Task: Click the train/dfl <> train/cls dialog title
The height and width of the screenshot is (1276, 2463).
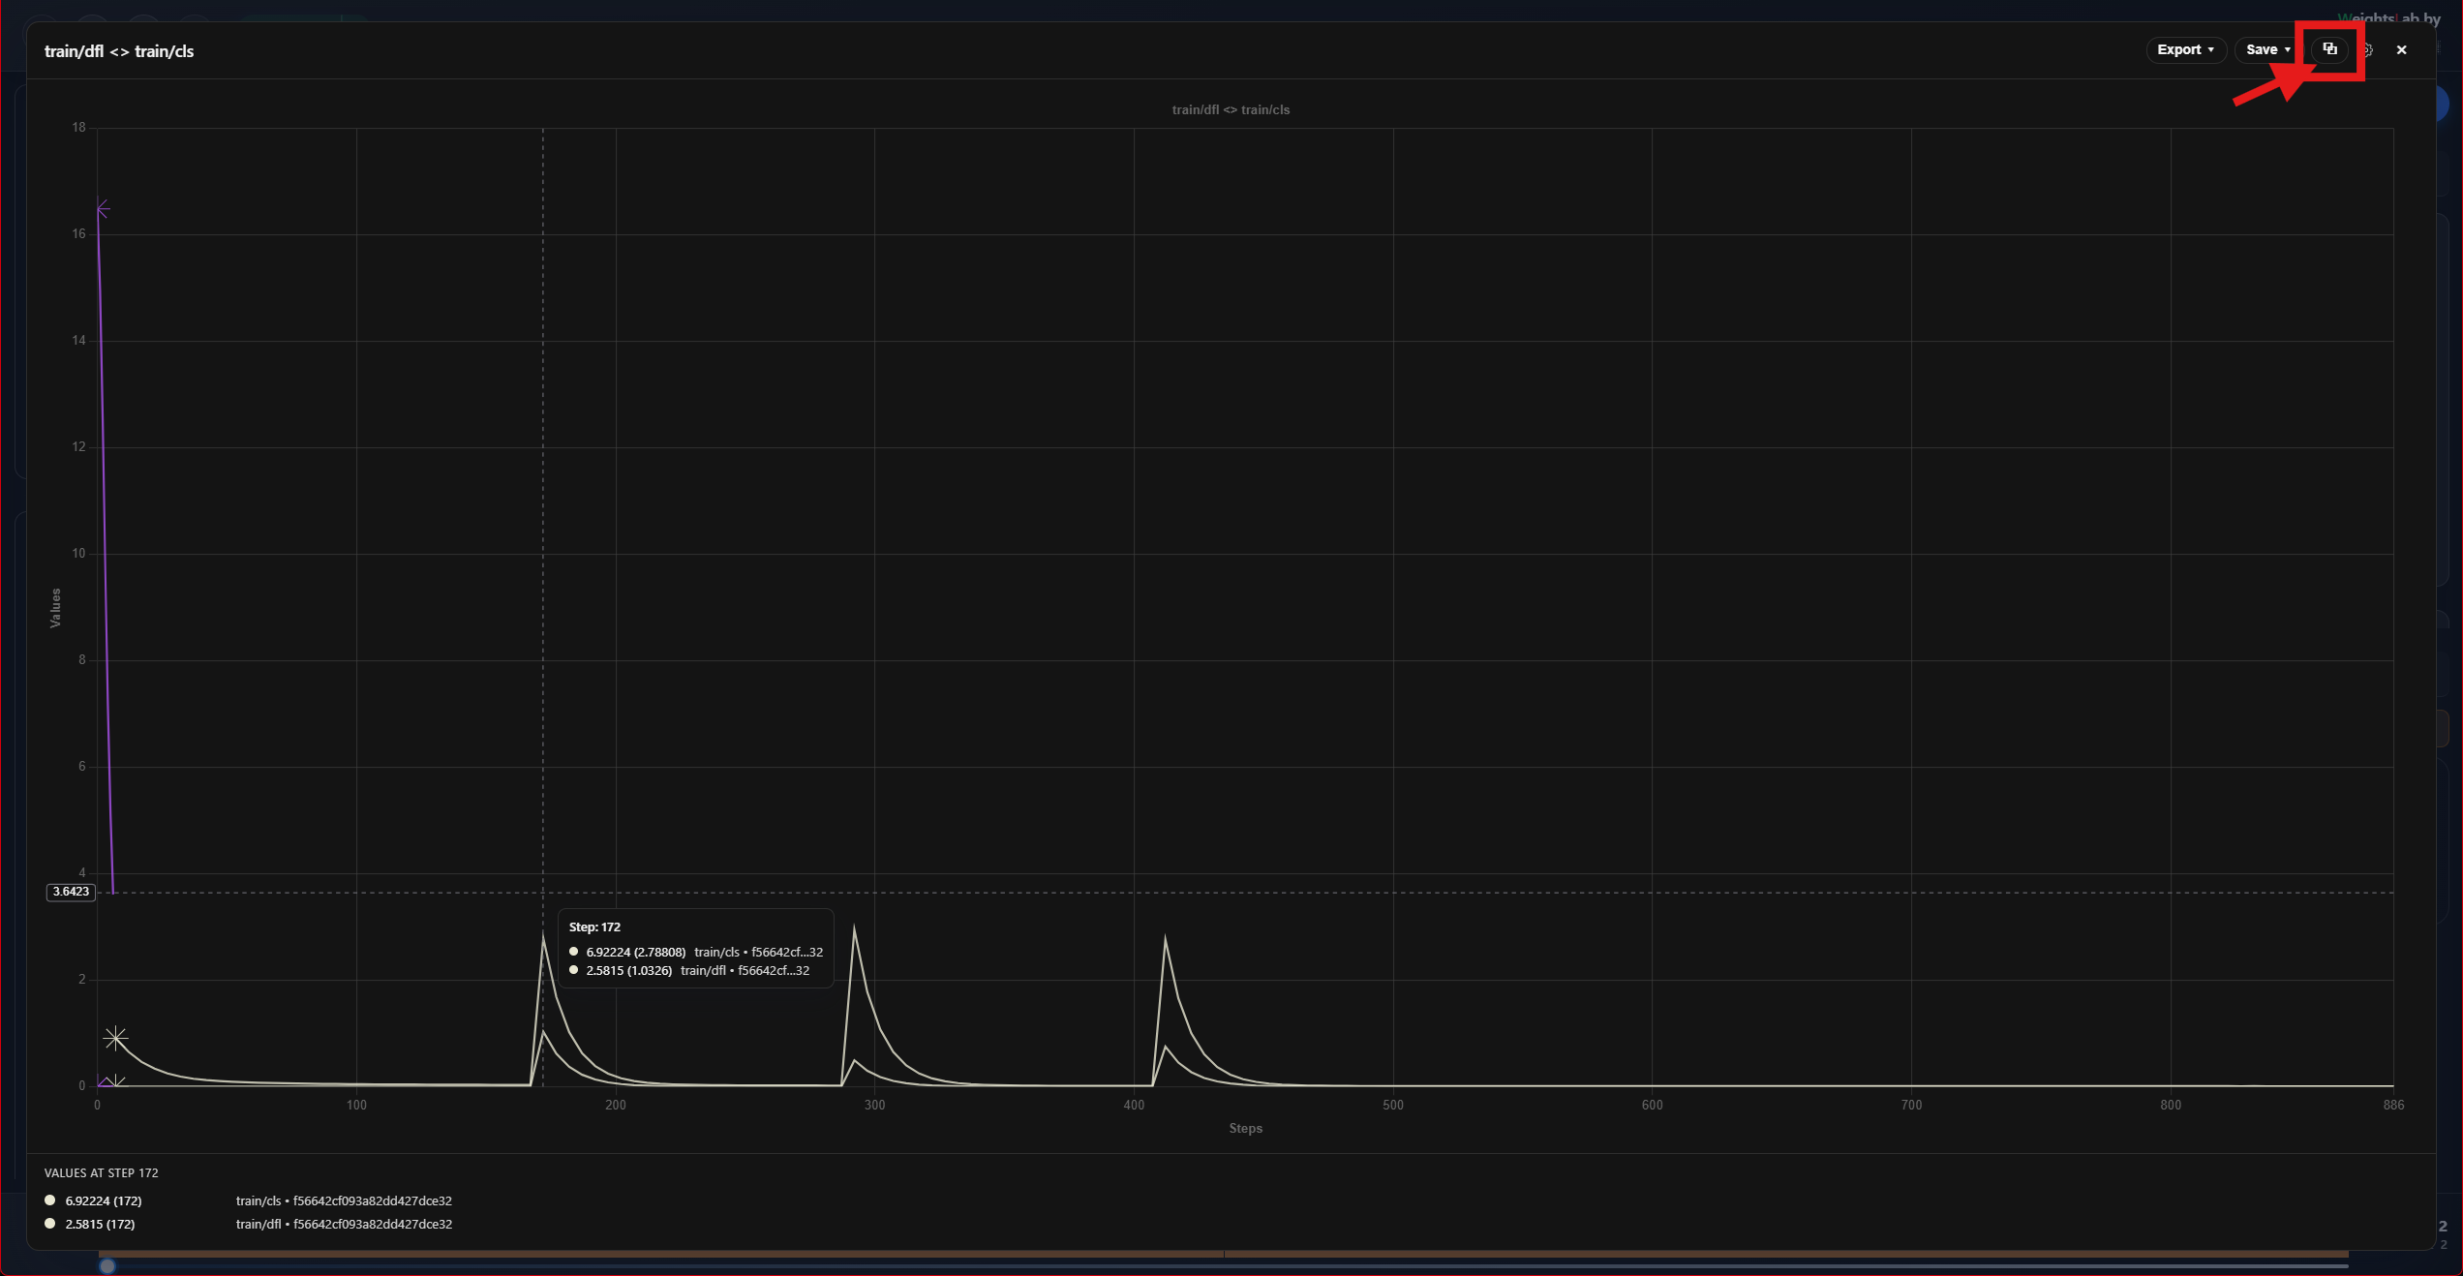Action: coord(119,51)
